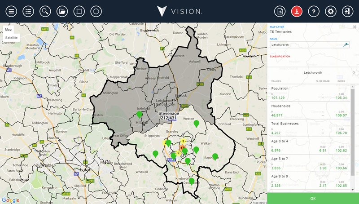Click scrollbar down arrow in panel
The width and height of the screenshot is (359, 204).
tap(352, 190)
